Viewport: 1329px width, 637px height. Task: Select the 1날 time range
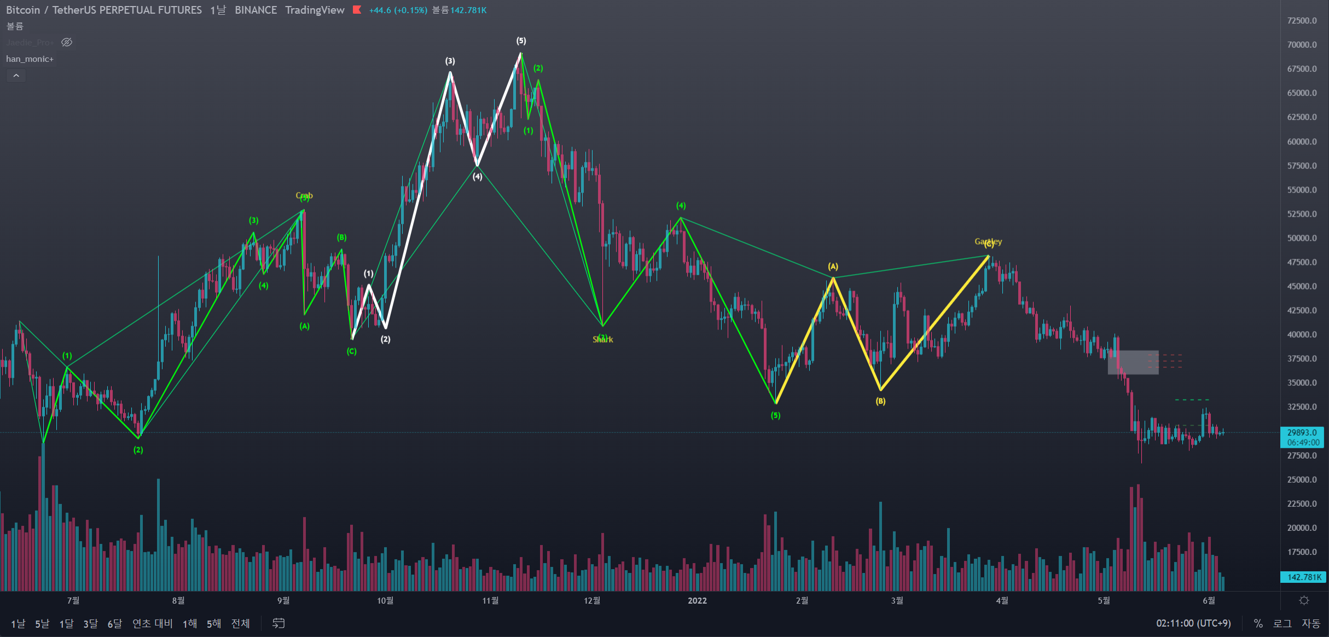(18, 623)
